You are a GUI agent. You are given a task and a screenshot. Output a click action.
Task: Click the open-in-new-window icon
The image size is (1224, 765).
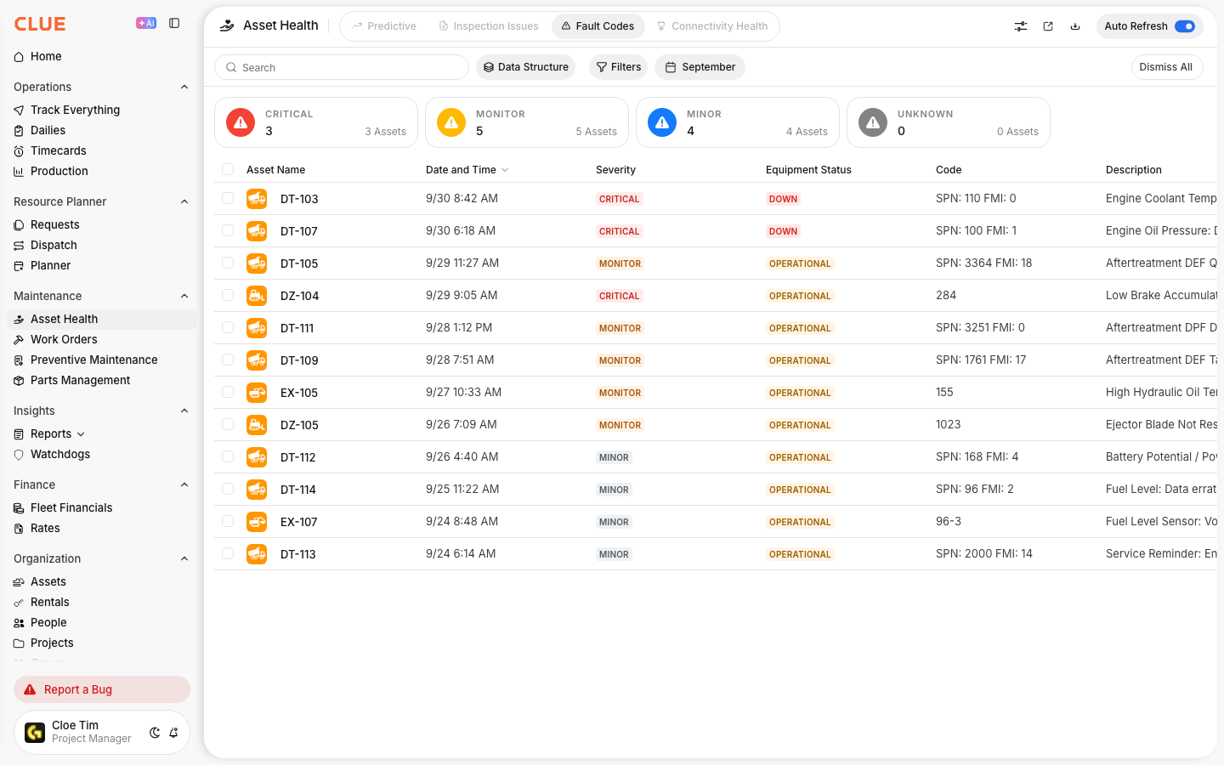pyautogui.click(x=1048, y=26)
